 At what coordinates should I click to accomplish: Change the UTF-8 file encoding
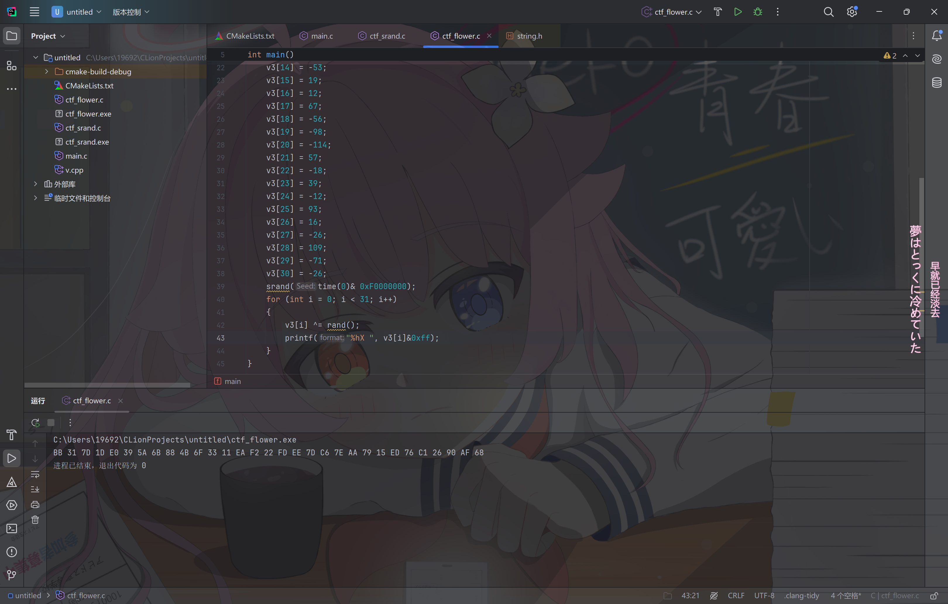764,595
